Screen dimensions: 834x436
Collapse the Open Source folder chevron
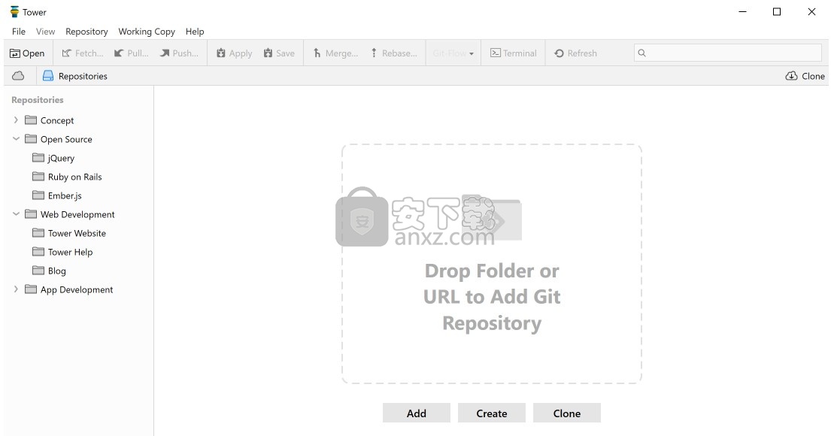[16, 139]
